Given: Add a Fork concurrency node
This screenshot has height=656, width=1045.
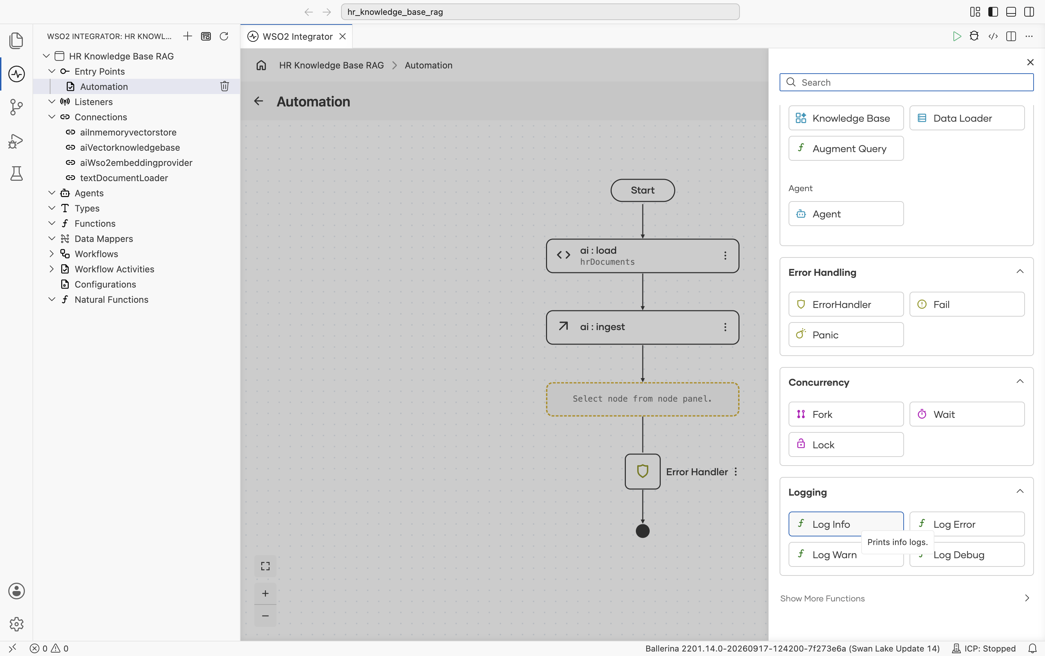Looking at the screenshot, I should 846,414.
